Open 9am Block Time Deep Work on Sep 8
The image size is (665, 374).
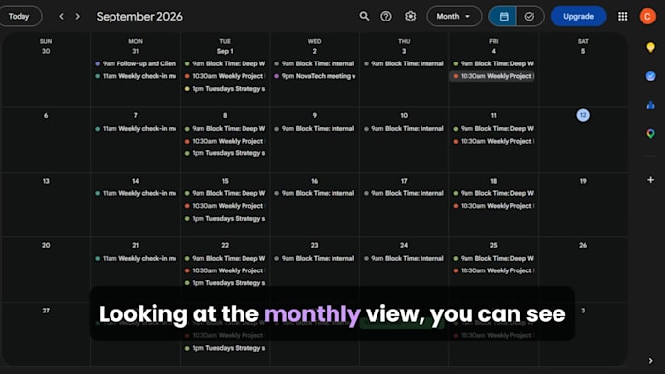pyautogui.click(x=225, y=129)
